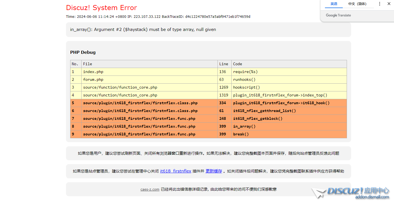Open the it618_firstnflex plugin link
The image size is (394, 204).
[x=175, y=171]
